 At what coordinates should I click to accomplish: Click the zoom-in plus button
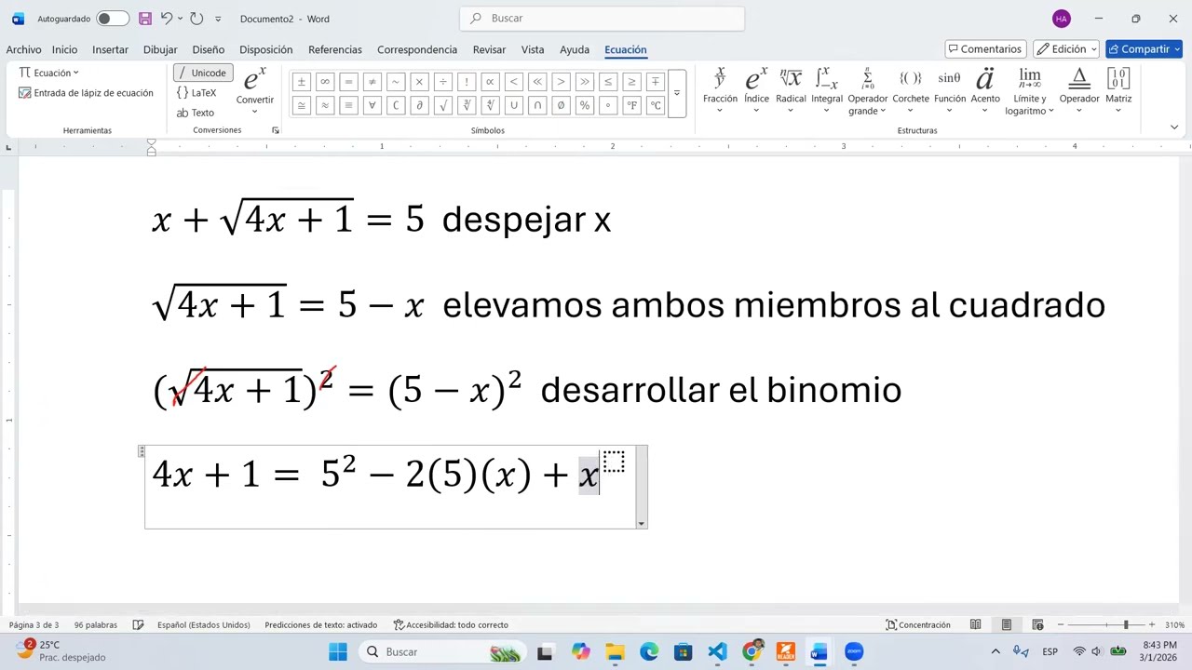pyautogui.click(x=1152, y=624)
